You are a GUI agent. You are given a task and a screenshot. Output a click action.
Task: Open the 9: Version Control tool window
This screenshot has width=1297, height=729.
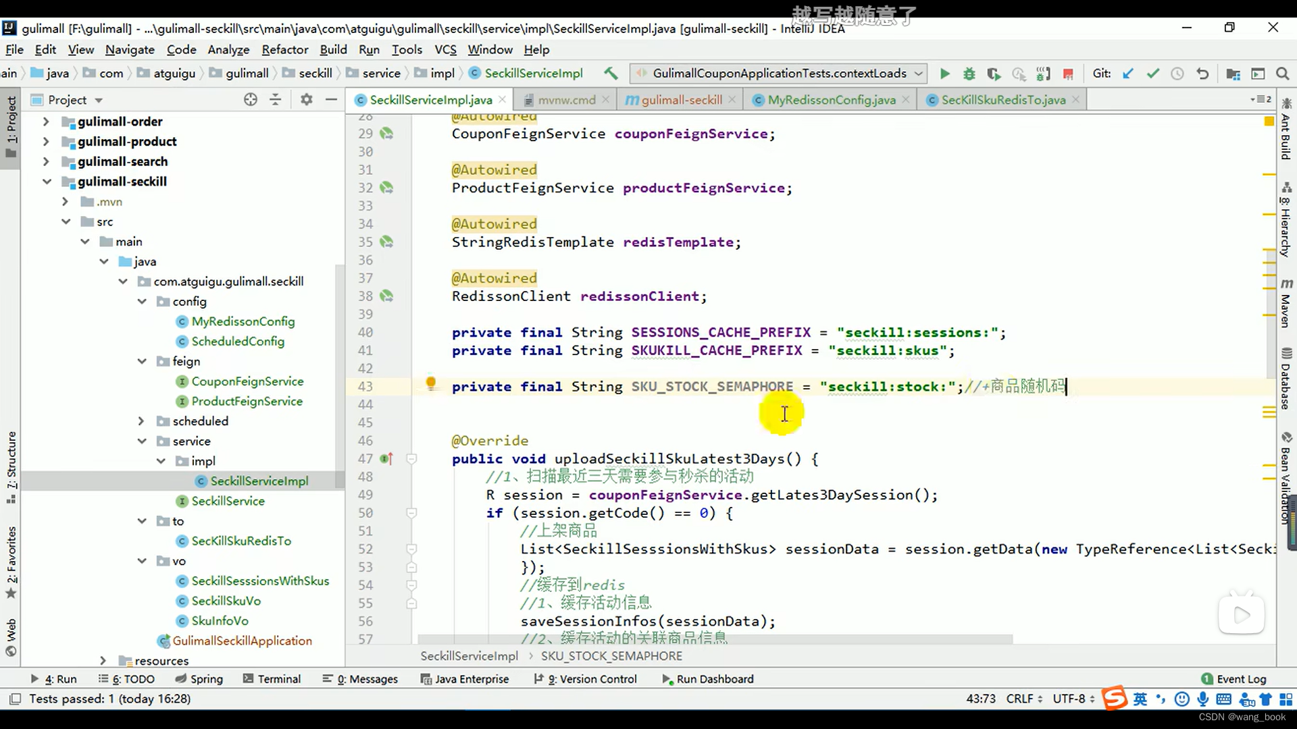click(x=585, y=679)
